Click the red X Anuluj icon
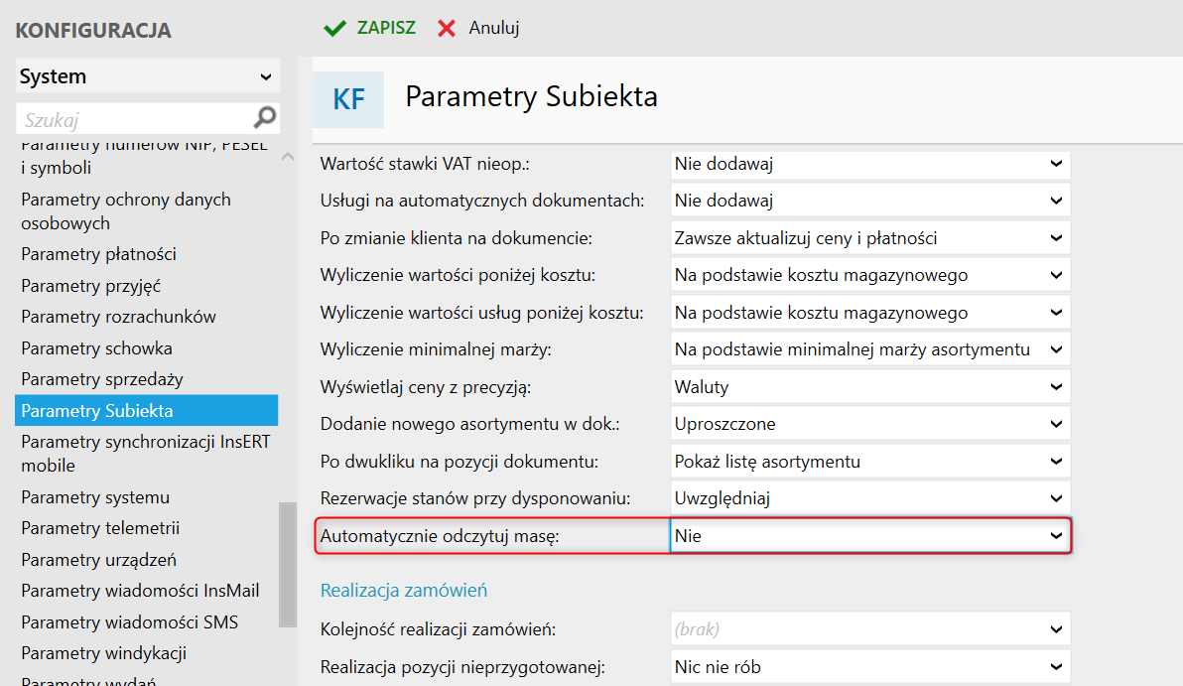 [447, 28]
